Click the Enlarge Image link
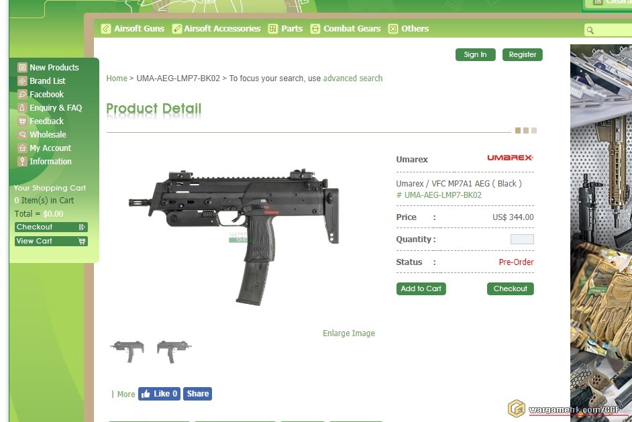 [349, 333]
